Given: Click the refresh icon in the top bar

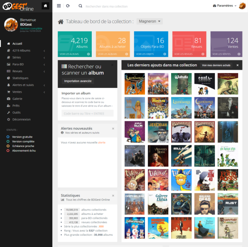Looking at the screenshot, I should point(68,6).
